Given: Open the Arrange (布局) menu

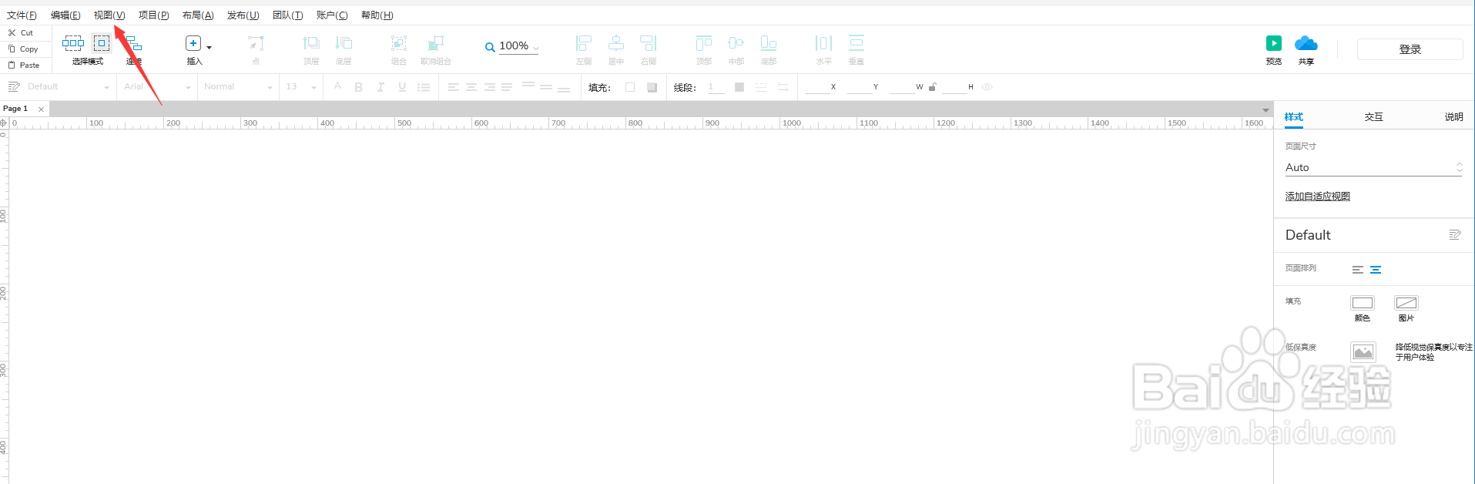Looking at the screenshot, I should 198,15.
